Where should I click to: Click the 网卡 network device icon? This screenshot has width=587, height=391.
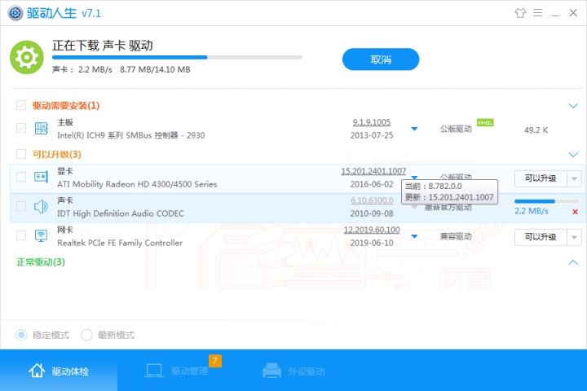(42, 235)
